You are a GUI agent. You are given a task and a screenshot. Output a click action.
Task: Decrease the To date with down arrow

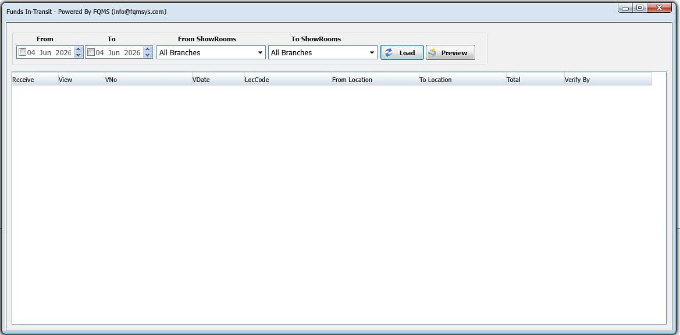pos(147,55)
